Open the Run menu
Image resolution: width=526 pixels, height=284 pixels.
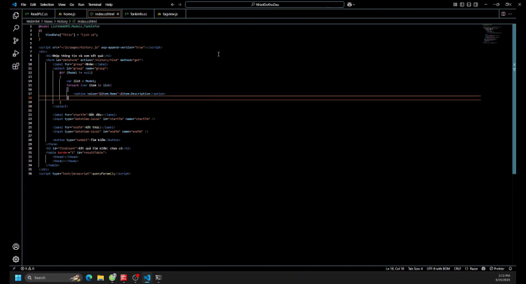(x=81, y=5)
